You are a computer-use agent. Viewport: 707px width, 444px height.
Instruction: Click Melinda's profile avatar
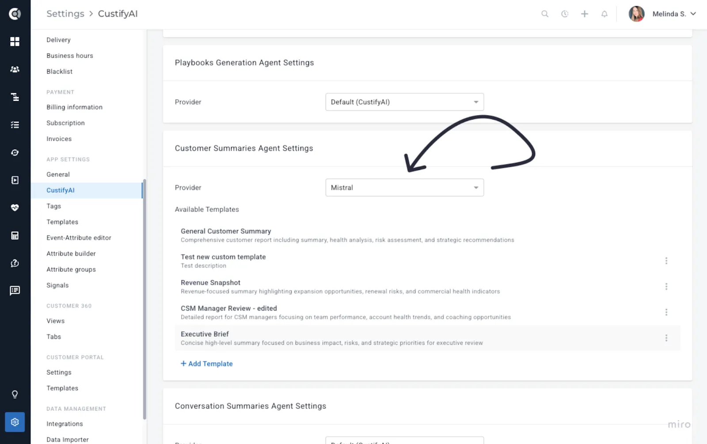[x=637, y=14]
